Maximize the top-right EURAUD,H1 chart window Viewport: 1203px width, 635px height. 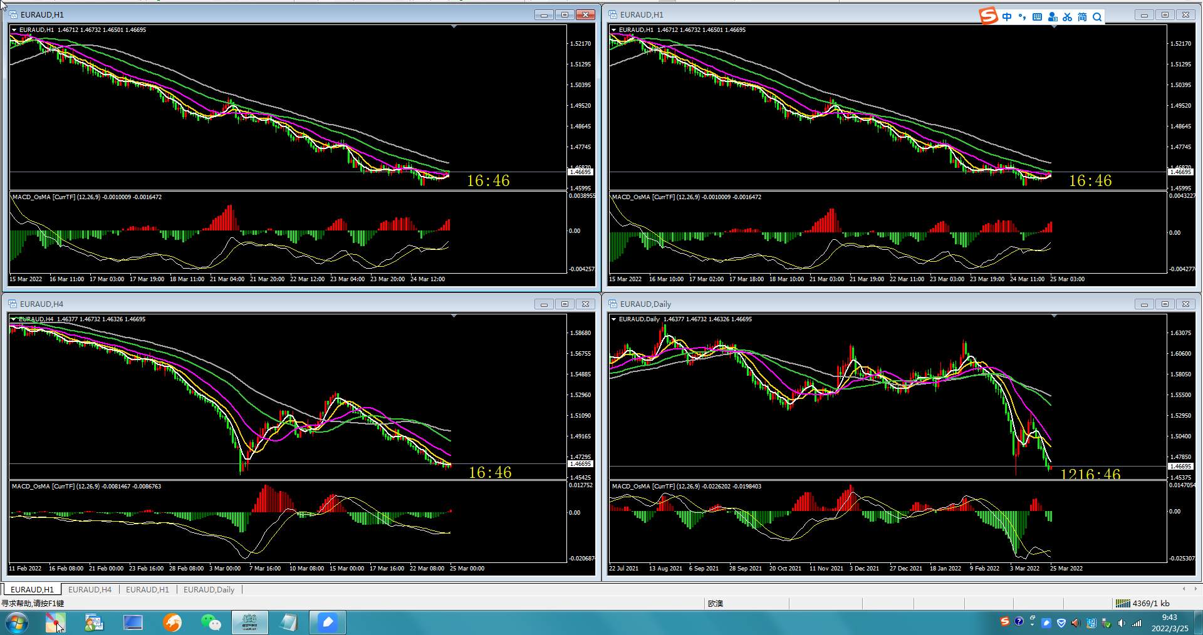tap(1165, 14)
